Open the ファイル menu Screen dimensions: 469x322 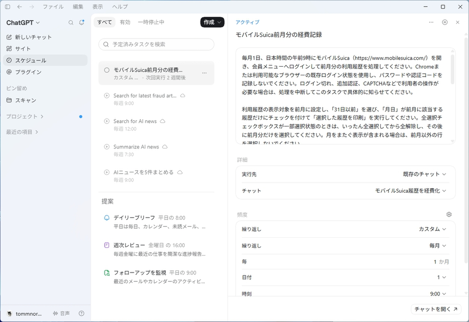coord(53,7)
